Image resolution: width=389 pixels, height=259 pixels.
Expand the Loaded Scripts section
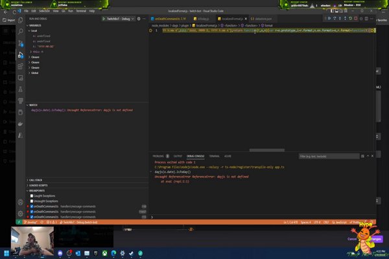(x=37, y=185)
